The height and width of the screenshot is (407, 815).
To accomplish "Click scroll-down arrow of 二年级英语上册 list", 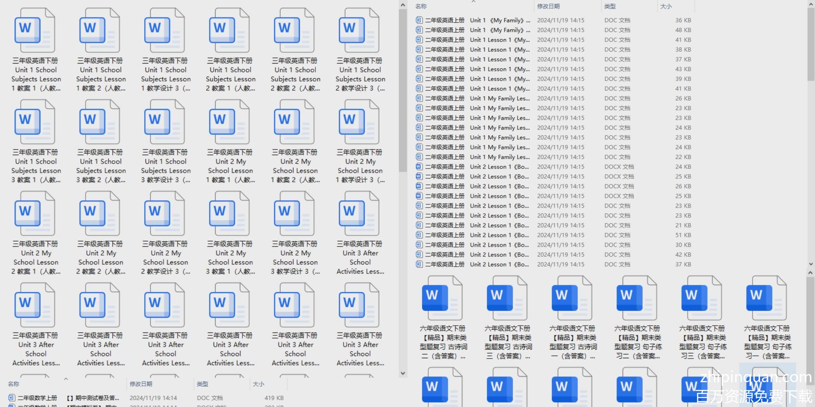I will (810, 264).
